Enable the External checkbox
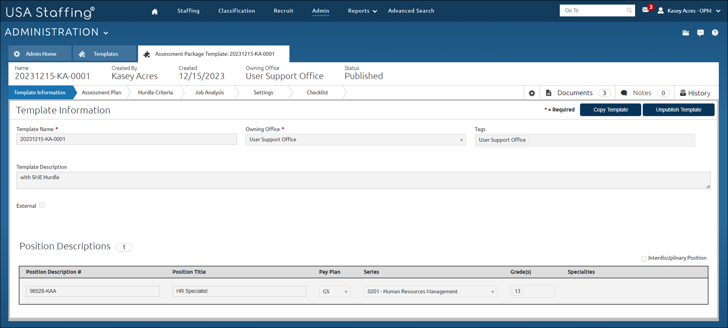 [42, 205]
